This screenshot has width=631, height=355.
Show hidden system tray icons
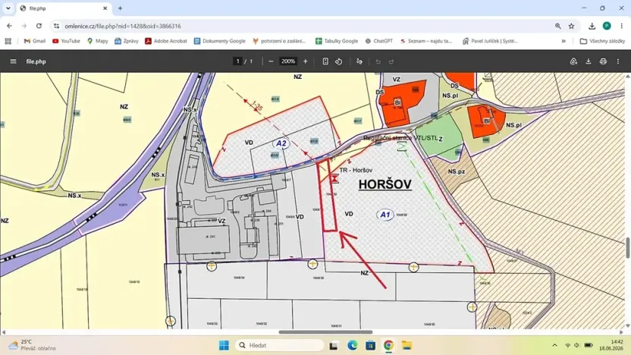[x=554, y=345]
